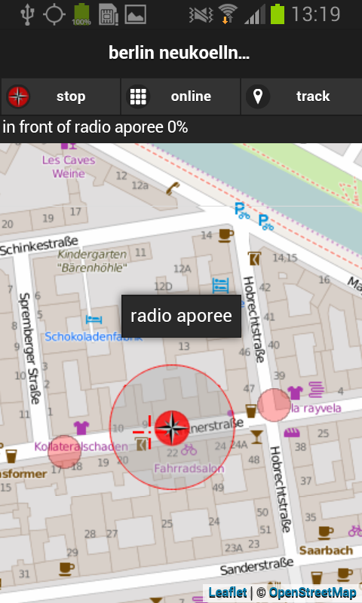Open the gallery notification in status bar
Viewport: 362px width, 603px height.
135,14
